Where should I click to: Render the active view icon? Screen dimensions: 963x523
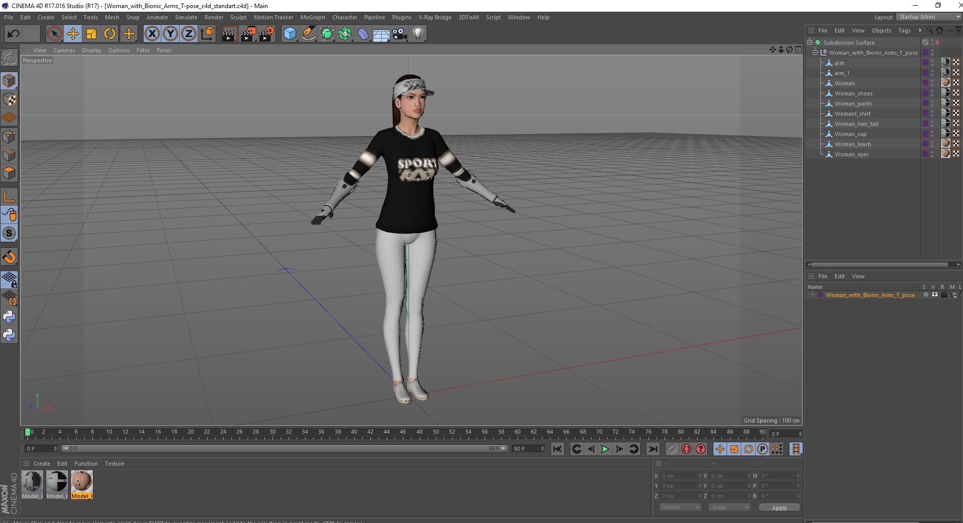point(229,34)
